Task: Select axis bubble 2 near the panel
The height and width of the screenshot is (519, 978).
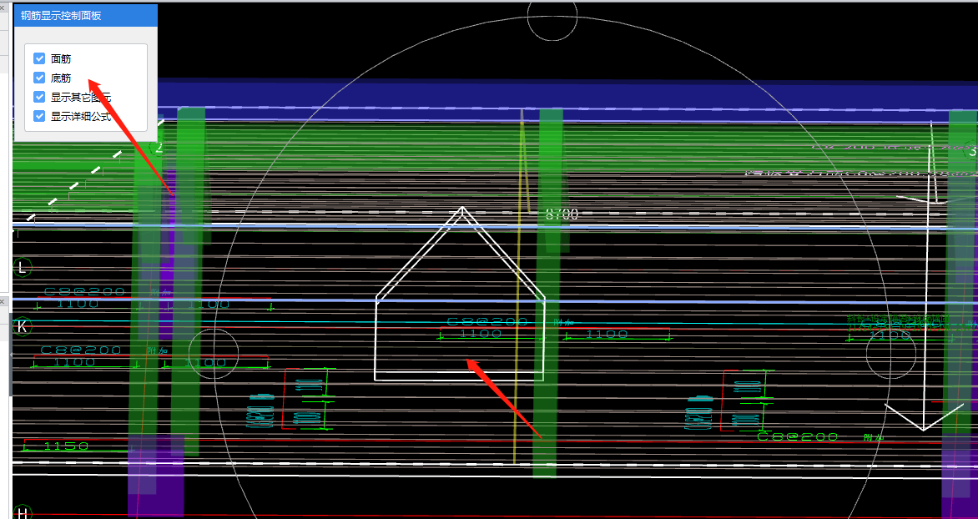Action: pyautogui.click(x=159, y=149)
